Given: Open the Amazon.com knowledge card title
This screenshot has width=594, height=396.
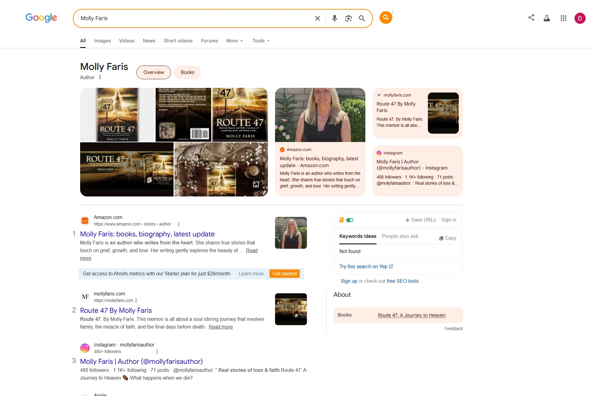Looking at the screenshot, I should click(x=319, y=162).
